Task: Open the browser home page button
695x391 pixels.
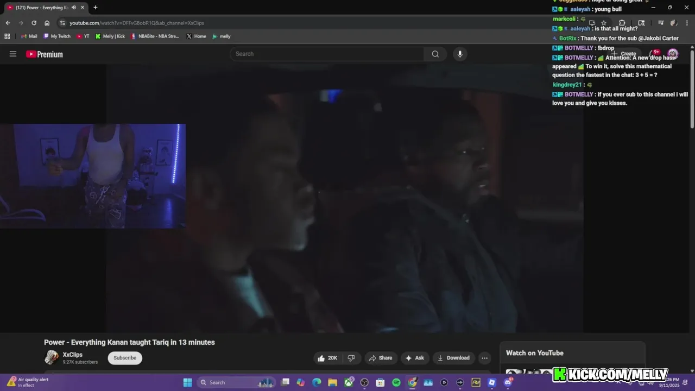Action: pos(47,23)
